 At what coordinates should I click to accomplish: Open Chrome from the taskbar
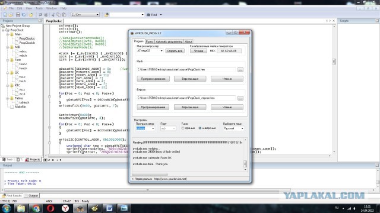pos(36,208)
